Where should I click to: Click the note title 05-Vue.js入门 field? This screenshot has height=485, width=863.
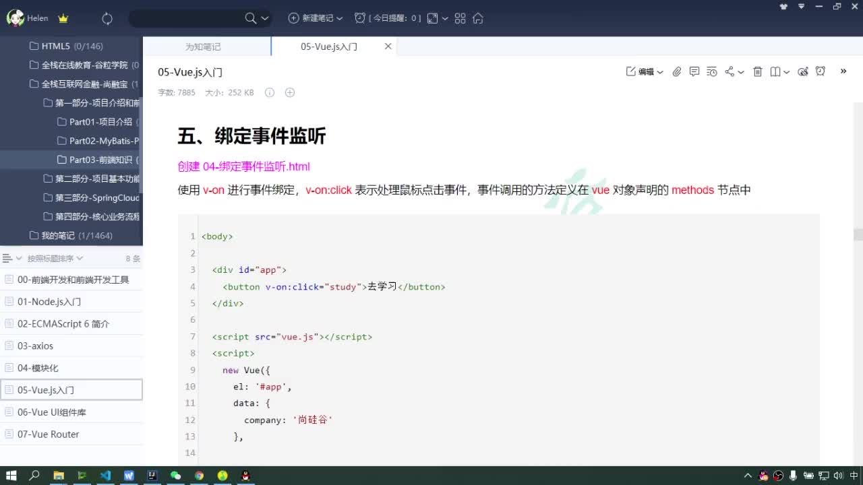190,72
